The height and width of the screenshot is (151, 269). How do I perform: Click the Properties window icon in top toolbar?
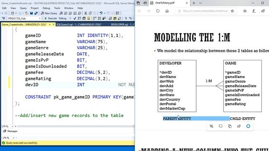[x=117, y=13]
